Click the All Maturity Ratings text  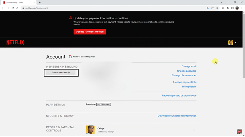click(x=106, y=132)
